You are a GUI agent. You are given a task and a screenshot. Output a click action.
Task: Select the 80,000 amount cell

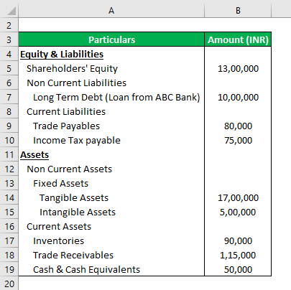point(238,126)
